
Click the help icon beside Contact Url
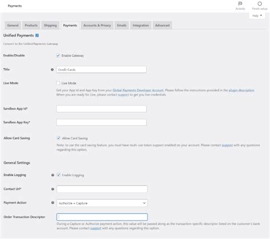[52, 189]
